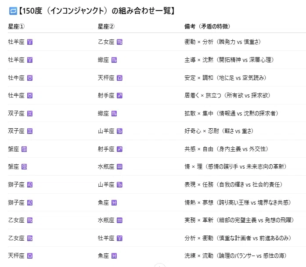Click the Libra emoji in the last row

coord(30,256)
